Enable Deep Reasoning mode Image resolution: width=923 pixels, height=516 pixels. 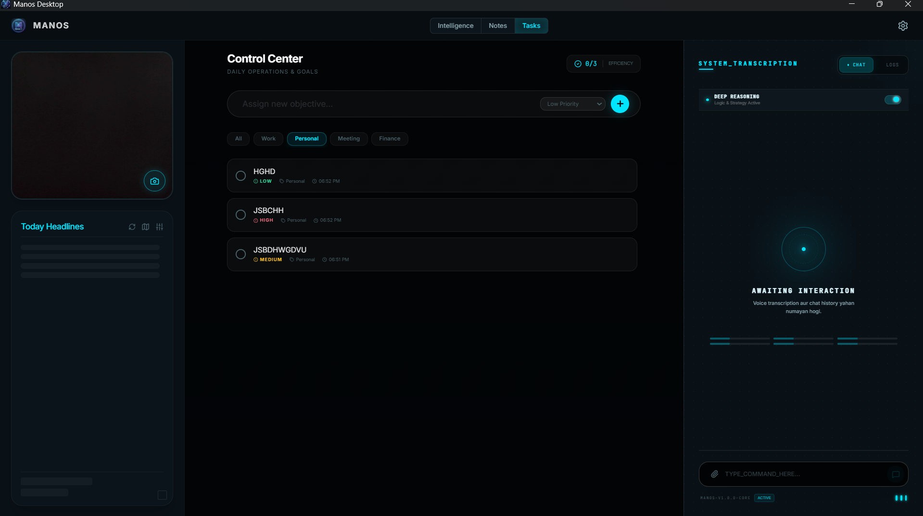(x=893, y=100)
